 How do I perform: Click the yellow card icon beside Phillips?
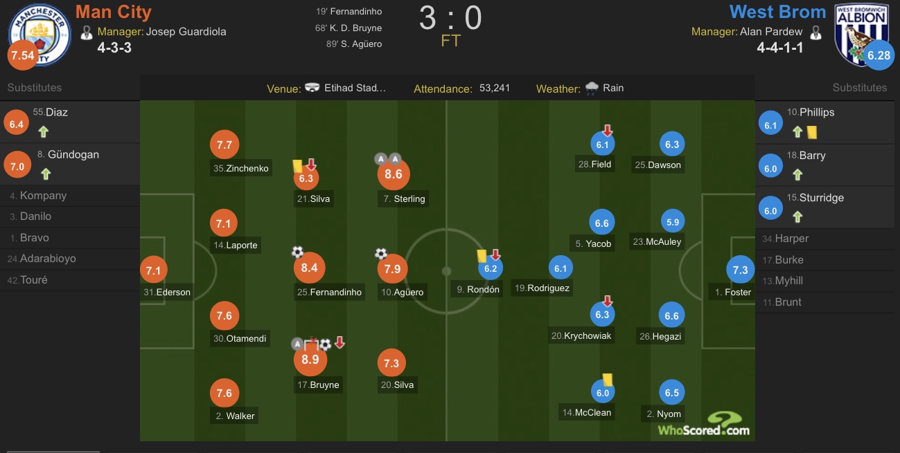(811, 129)
